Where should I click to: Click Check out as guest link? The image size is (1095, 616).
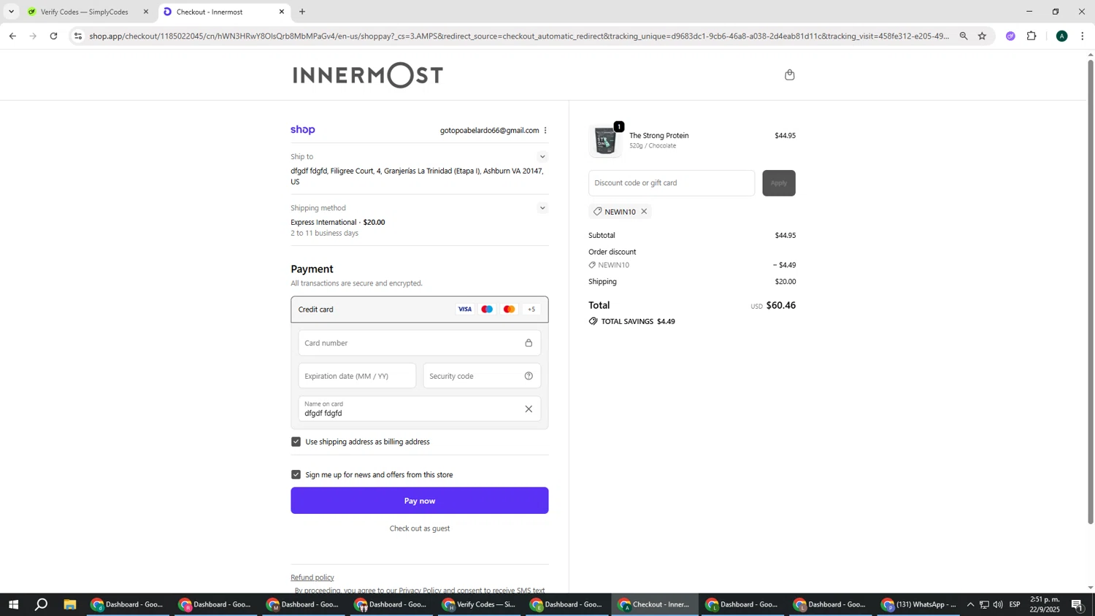tap(419, 528)
